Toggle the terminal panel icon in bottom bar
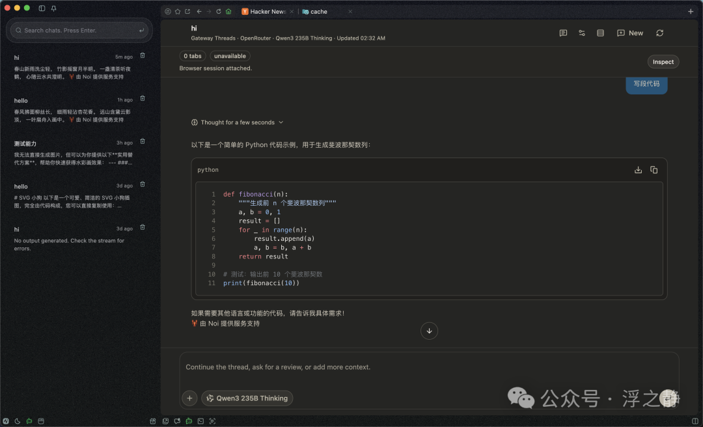 click(200, 421)
